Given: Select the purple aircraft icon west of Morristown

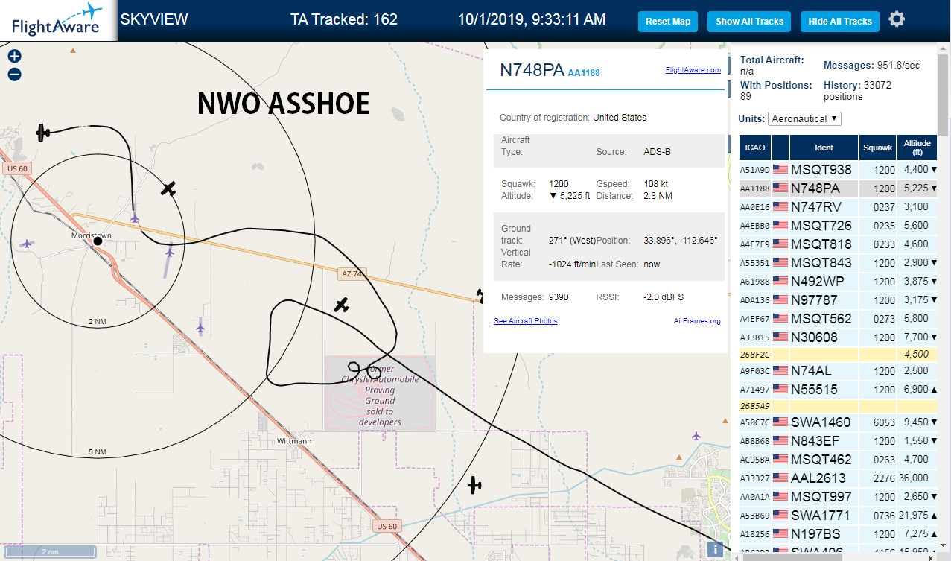Looking at the screenshot, I should point(28,243).
